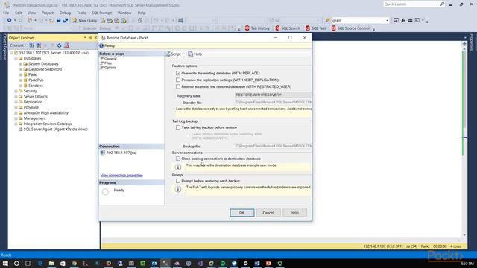Image resolution: width=477 pixels, height=268 pixels.
Task: Open the Tab History toolbar item
Action: click(x=257, y=28)
